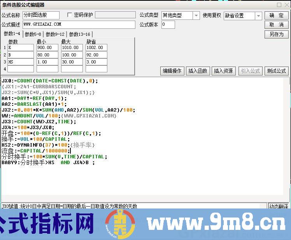Viewport: 291px width, 240px height.
Task: Click the empty row 4 maximum field
Action: click(x=72, y=69)
